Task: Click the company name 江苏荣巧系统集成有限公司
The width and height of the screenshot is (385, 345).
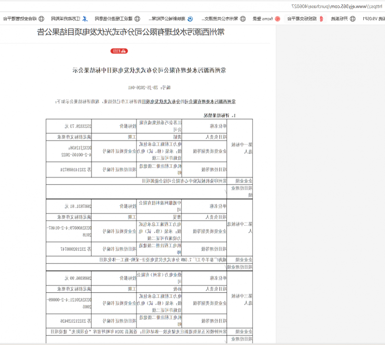Action: coord(160,126)
